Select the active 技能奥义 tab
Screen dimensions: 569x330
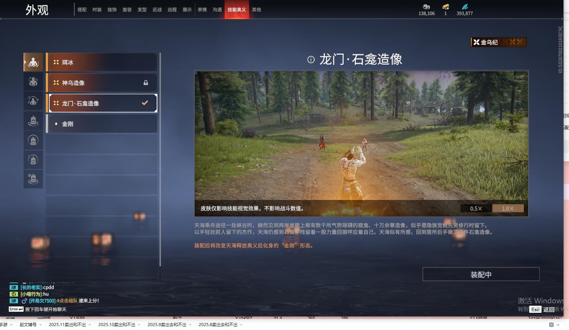pyautogui.click(x=237, y=9)
